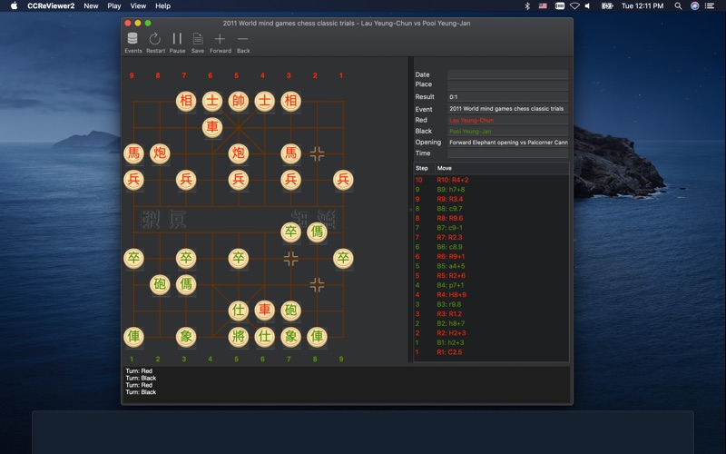
Task: Select the black general 將 piece
Action: click(x=238, y=336)
